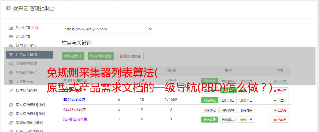Click 词库绑定 in the 行业词库 row
The image size is (319, 132).
210,110
